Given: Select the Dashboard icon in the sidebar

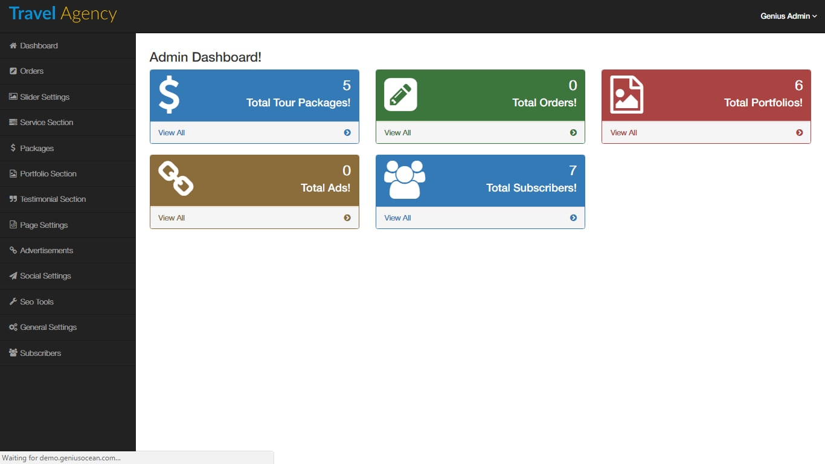Looking at the screenshot, I should point(12,45).
